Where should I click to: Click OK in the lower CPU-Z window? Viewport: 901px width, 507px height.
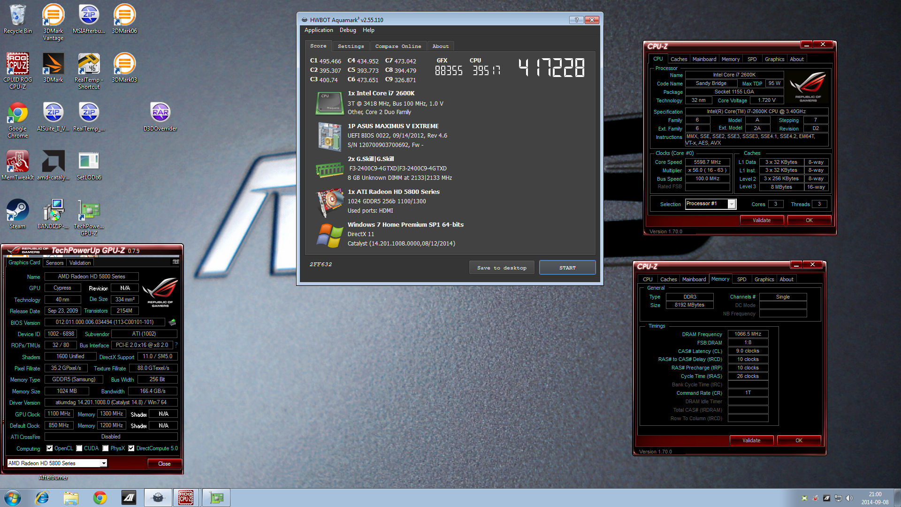click(x=799, y=440)
